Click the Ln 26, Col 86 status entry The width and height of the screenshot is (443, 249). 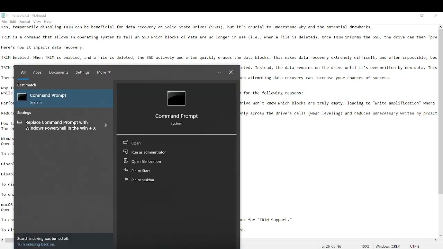(331, 246)
